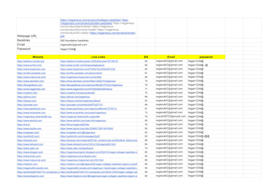This screenshot has width=278, height=188.
Task: Open the veganisus collagen-peptides product link
Action: pos(90,20)
